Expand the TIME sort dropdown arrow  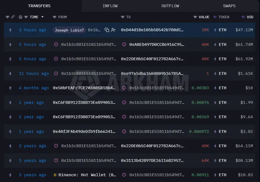coord(42,17)
